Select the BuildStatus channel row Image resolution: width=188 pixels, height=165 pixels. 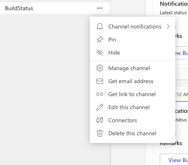pos(56,8)
